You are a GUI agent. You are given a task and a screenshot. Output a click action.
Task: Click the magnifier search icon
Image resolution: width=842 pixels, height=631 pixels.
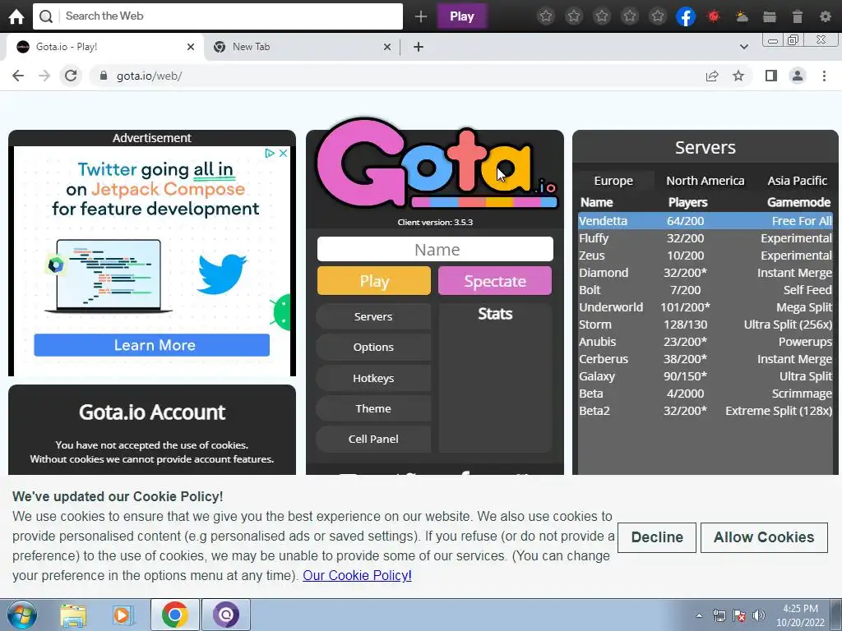click(x=46, y=16)
